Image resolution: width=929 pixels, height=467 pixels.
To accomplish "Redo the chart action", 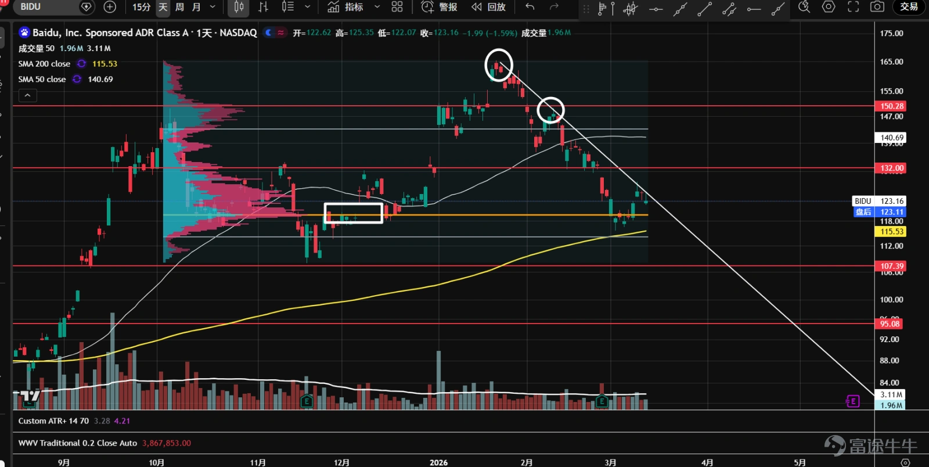I will click(x=554, y=7).
